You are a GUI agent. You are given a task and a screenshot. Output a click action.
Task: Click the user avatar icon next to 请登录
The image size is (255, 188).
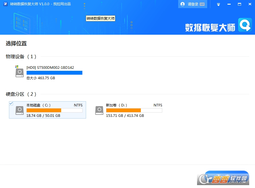(183, 4)
